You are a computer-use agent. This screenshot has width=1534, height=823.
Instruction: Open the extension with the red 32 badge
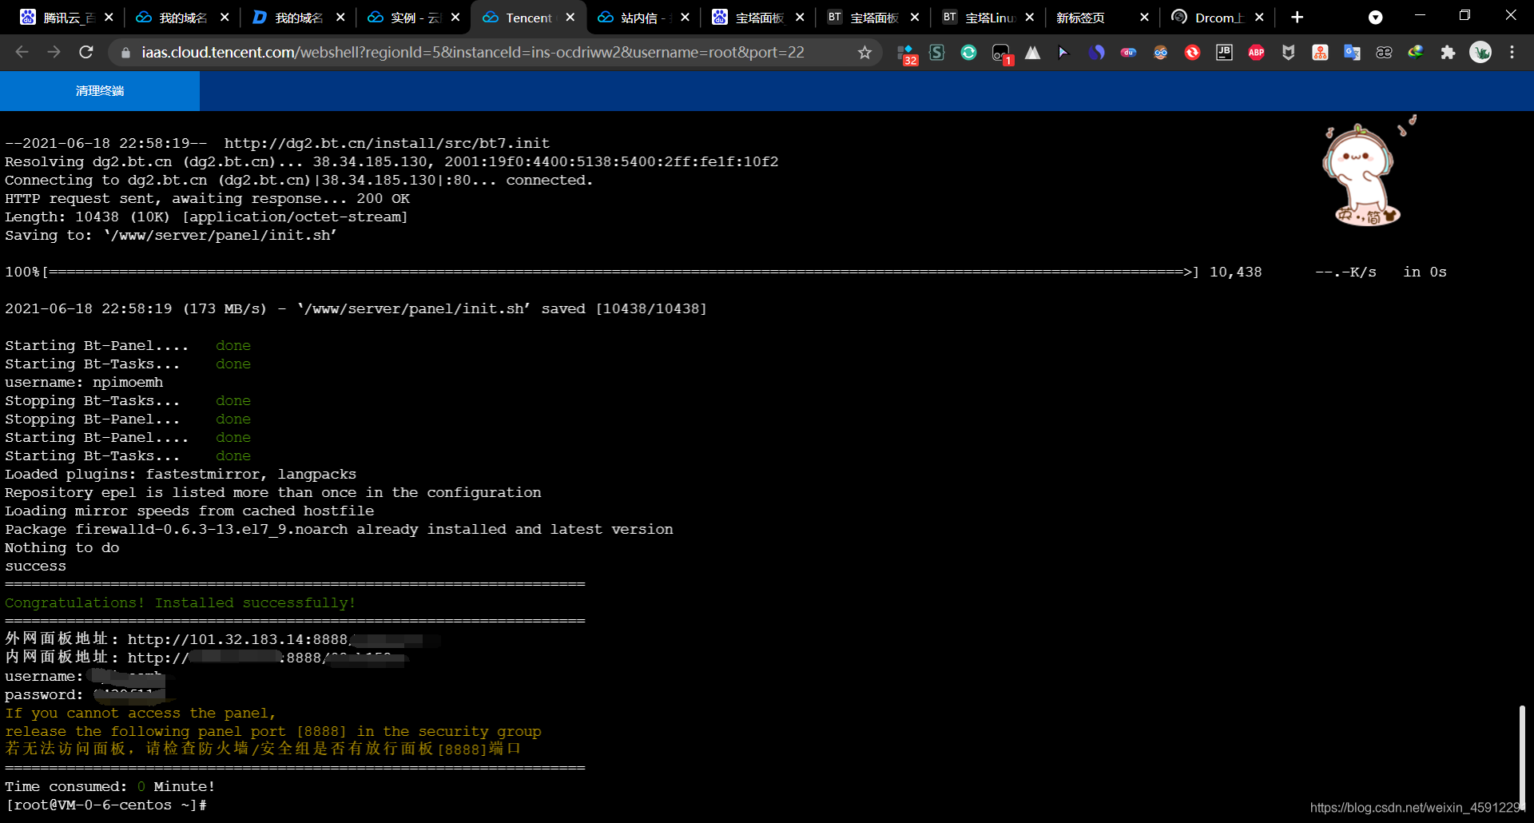pyautogui.click(x=907, y=54)
